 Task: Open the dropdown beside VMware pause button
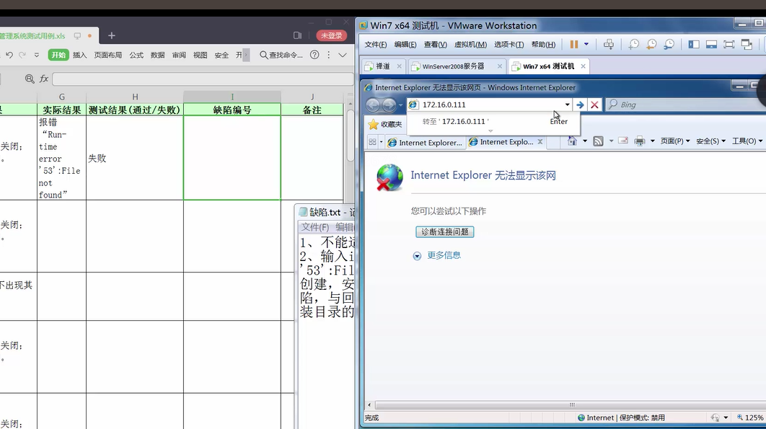[x=586, y=45]
